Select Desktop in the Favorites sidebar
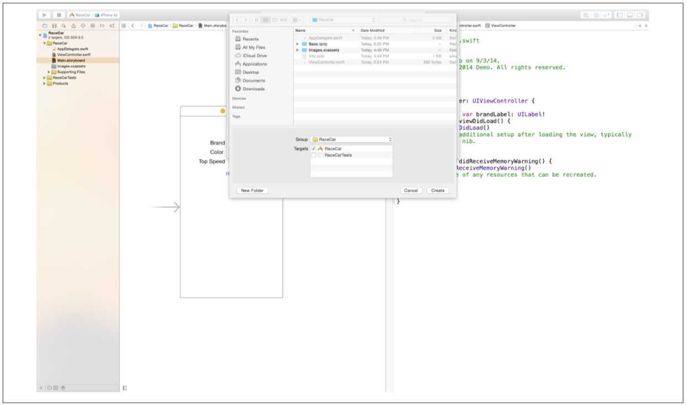Screen dimensions: 686x405 pyautogui.click(x=250, y=72)
